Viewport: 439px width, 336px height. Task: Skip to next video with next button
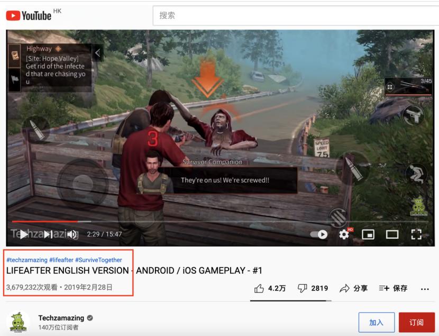coord(48,234)
